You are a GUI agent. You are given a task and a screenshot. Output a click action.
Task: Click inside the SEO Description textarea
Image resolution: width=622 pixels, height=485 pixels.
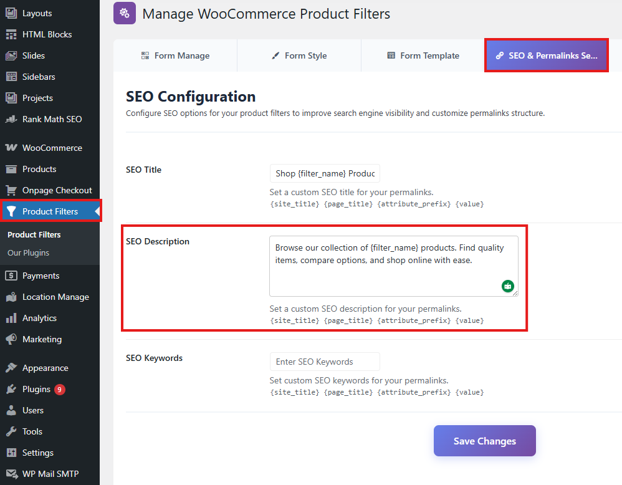[x=393, y=266]
